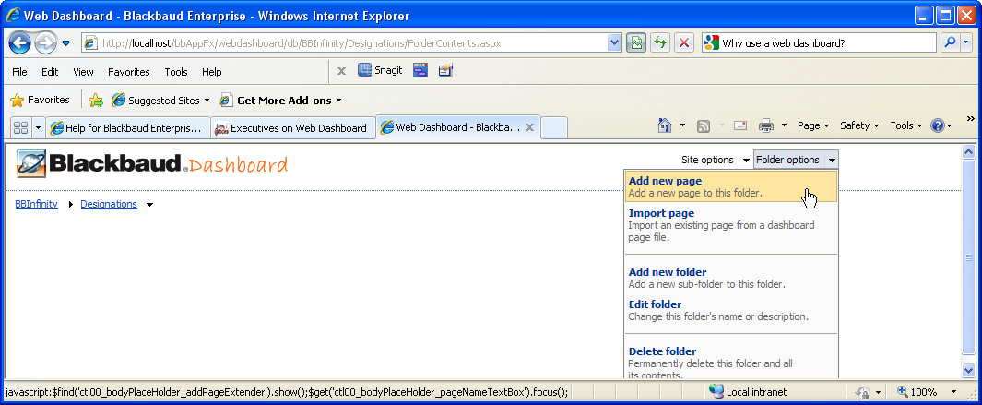Select Add new page menu entry
This screenshot has width=982, height=405.
(665, 181)
